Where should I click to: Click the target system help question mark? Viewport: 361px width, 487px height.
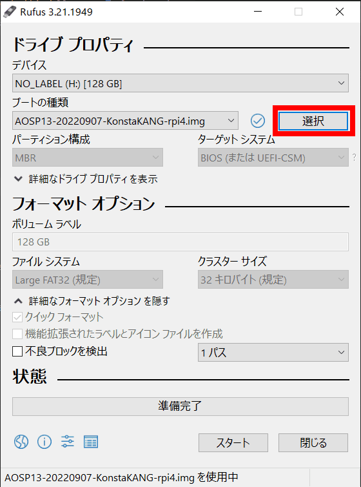pyautogui.click(x=354, y=158)
